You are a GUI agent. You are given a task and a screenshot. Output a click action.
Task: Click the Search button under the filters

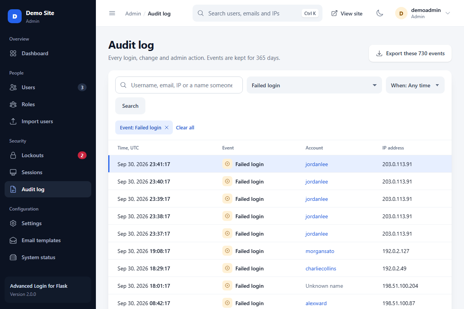click(130, 106)
